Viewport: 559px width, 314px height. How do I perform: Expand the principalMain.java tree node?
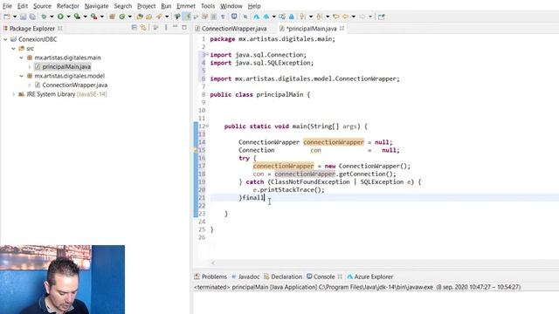pos(29,67)
